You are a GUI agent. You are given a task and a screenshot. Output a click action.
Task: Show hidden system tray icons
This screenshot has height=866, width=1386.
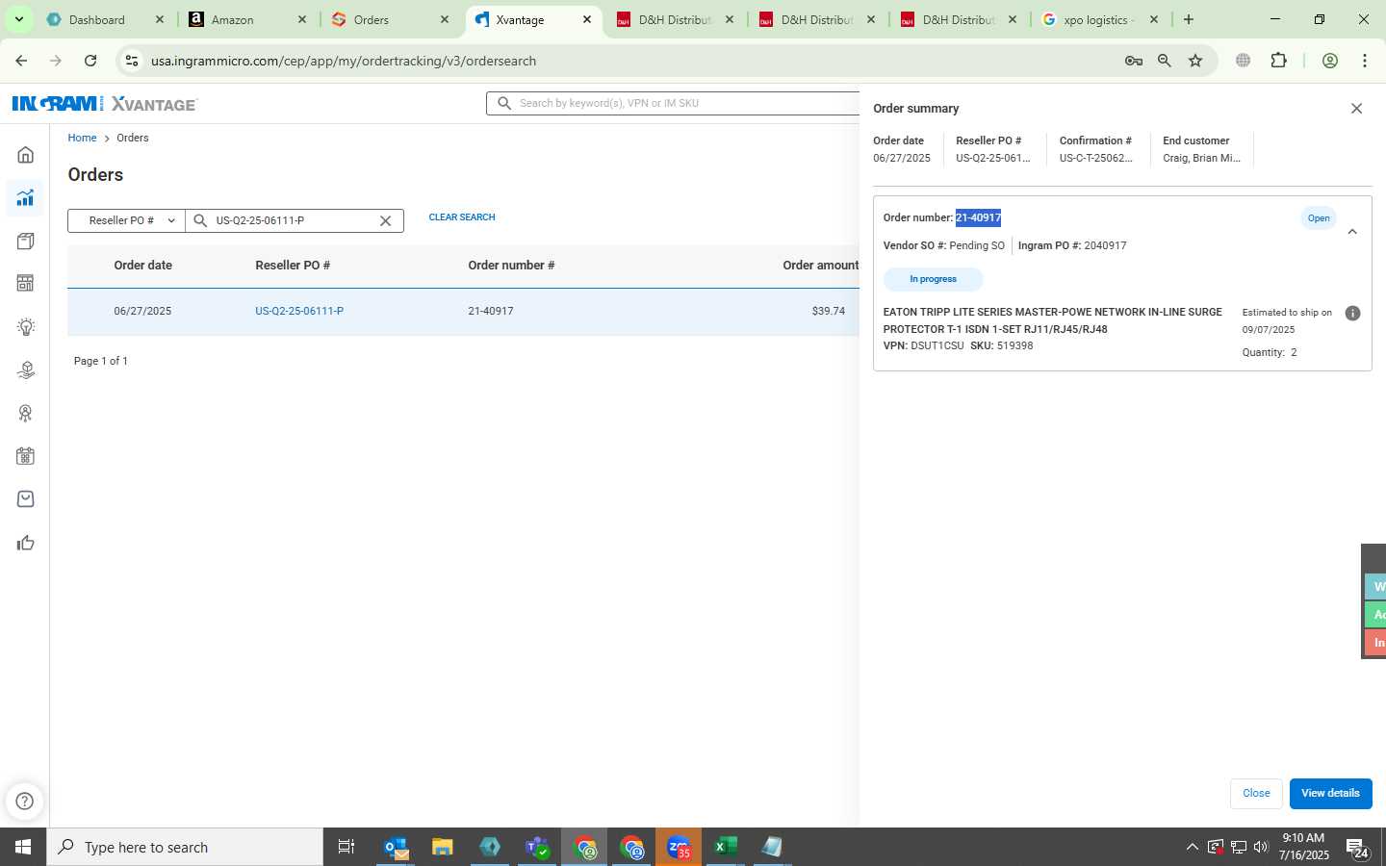tap(1192, 848)
